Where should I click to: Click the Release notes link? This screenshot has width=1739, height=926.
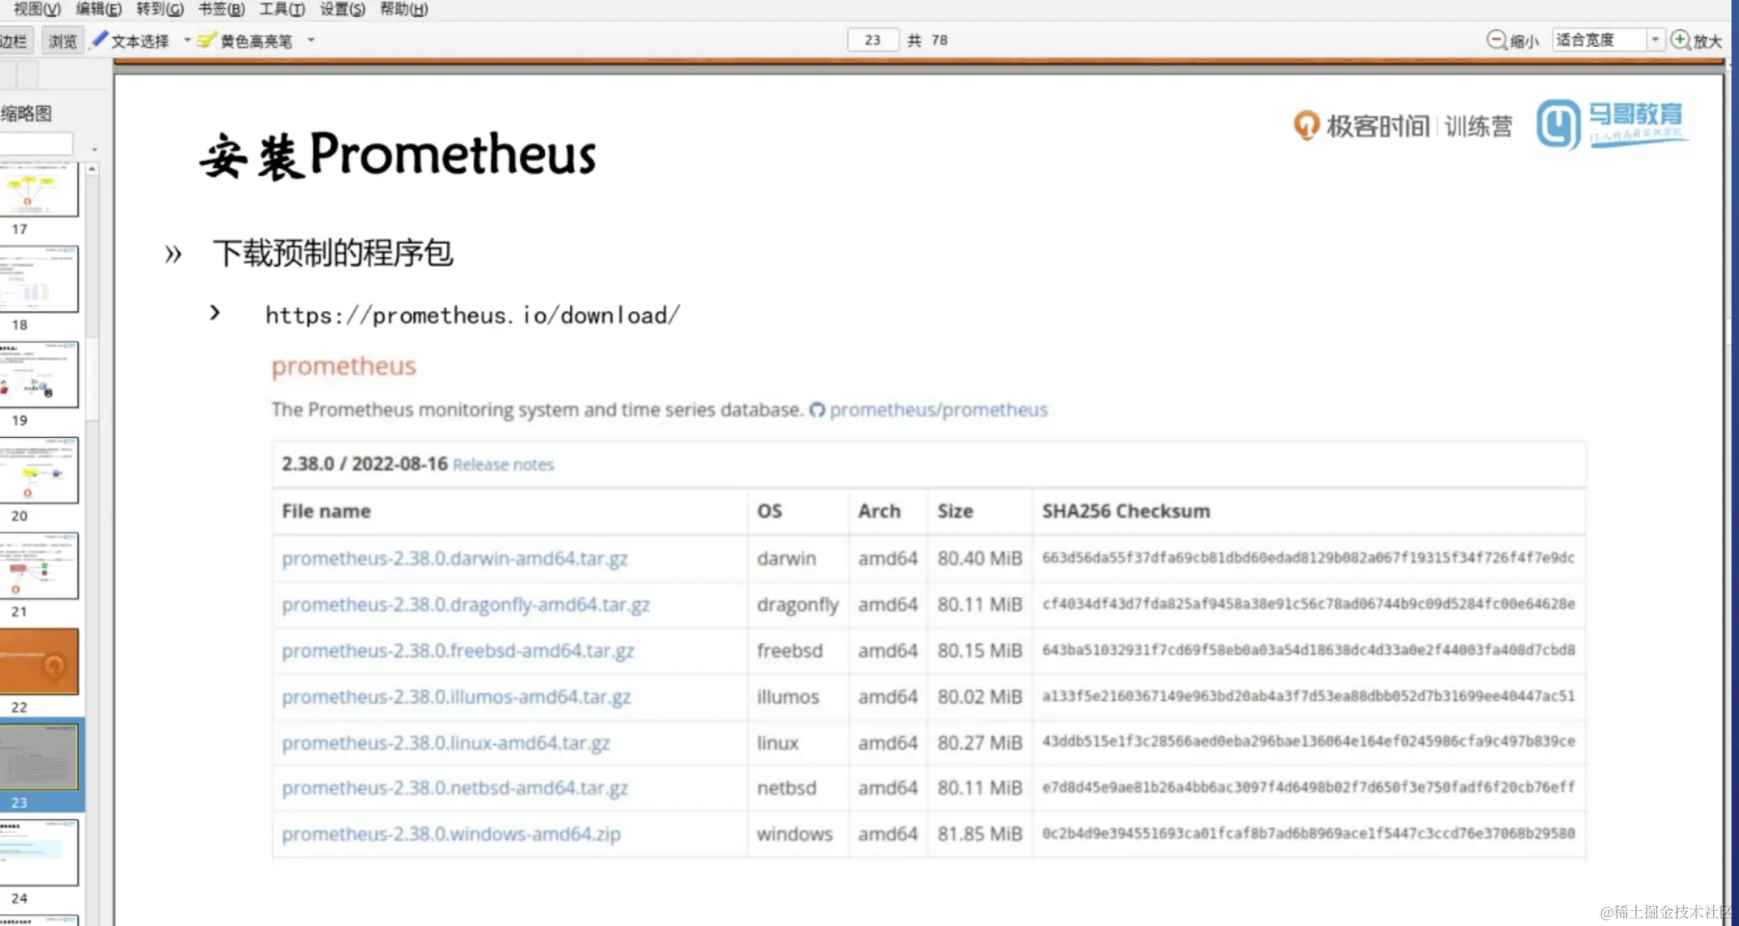(x=502, y=465)
